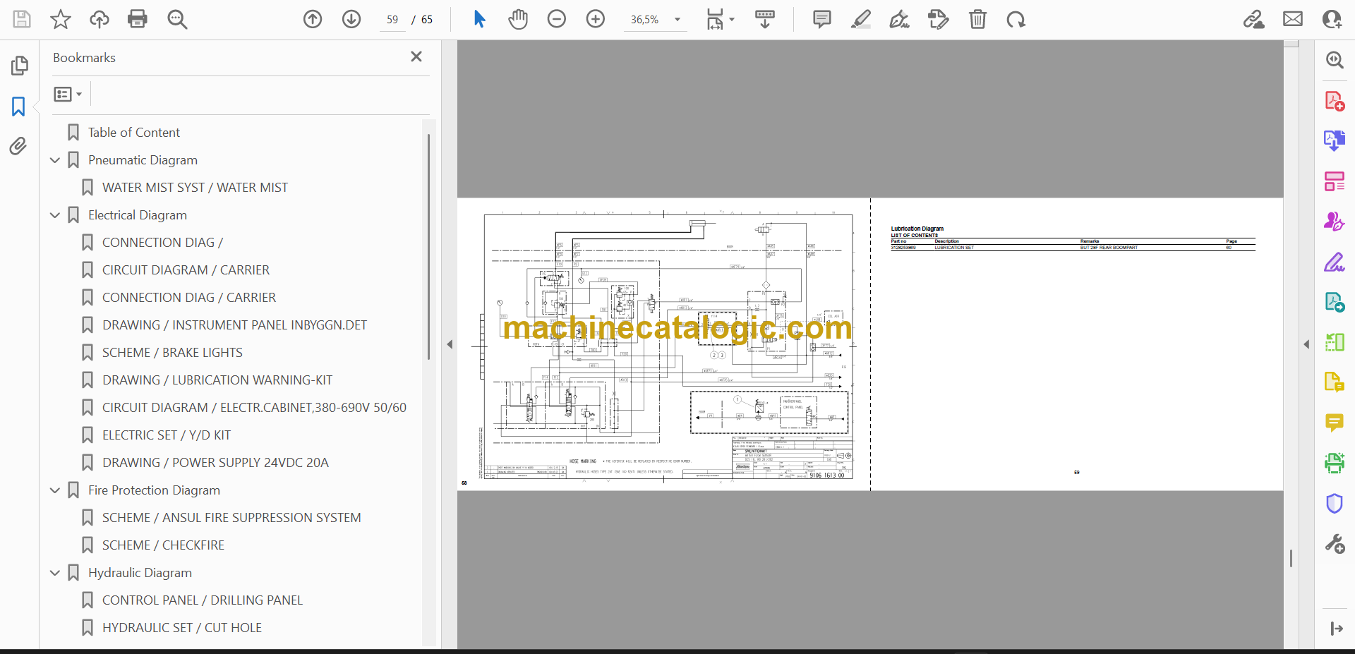1355x654 pixels.
Task: Open the Organize Pages tool
Action: [1334, 181]
